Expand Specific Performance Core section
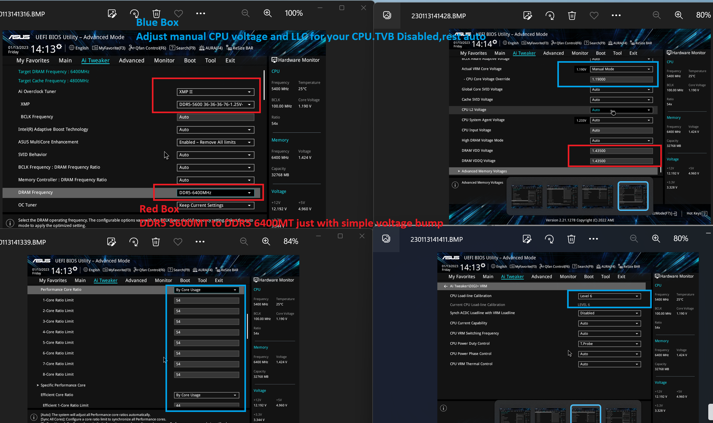Viewport: 713px width, 423px height. tap(63, 385)
